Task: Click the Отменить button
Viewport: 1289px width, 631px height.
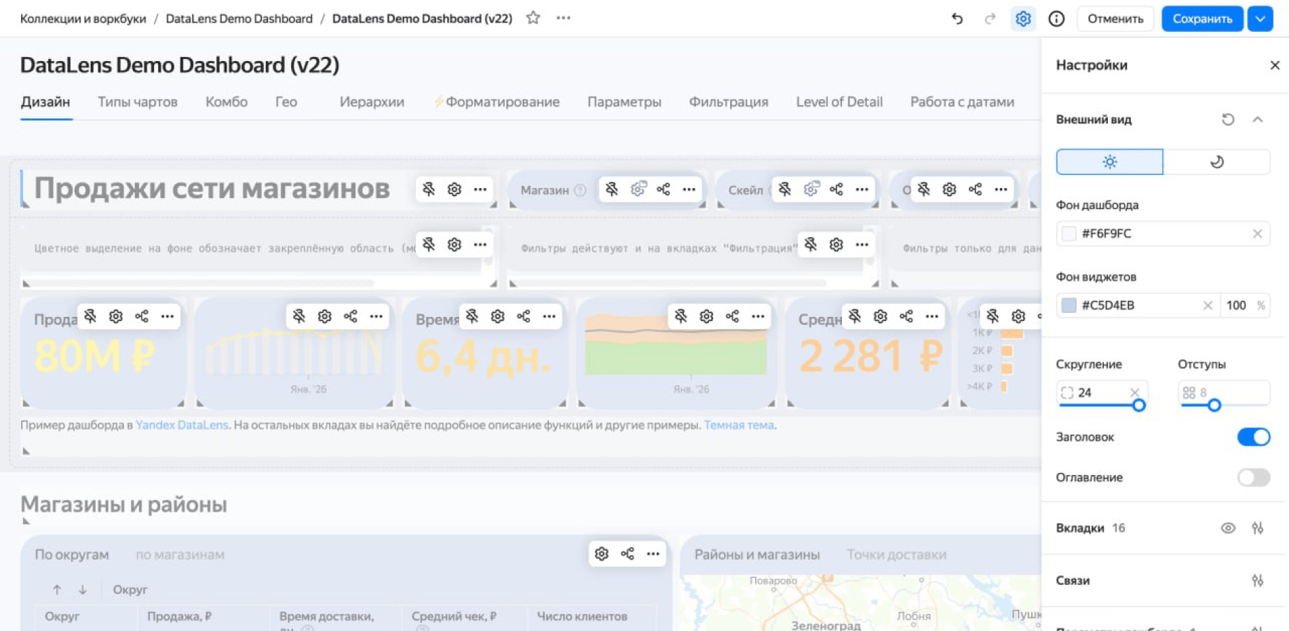Action: (1115, 19)
